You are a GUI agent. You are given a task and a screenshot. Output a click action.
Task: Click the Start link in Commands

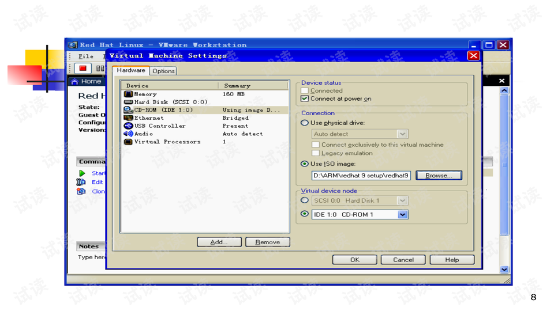98,173
